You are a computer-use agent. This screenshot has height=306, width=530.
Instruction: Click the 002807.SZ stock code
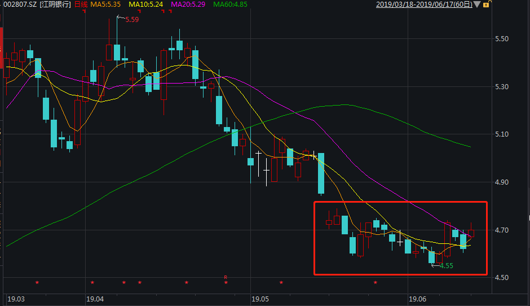21,5
